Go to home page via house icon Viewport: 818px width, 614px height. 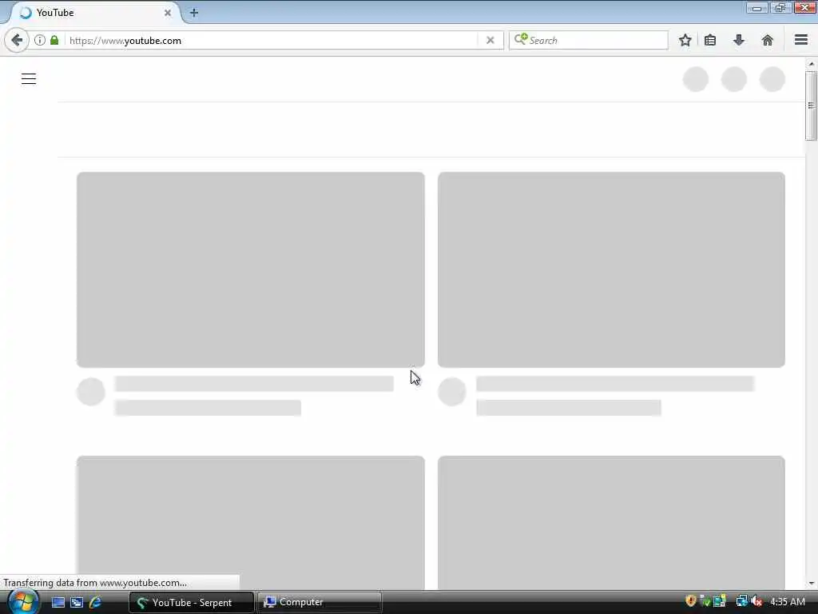click(768, 40)
